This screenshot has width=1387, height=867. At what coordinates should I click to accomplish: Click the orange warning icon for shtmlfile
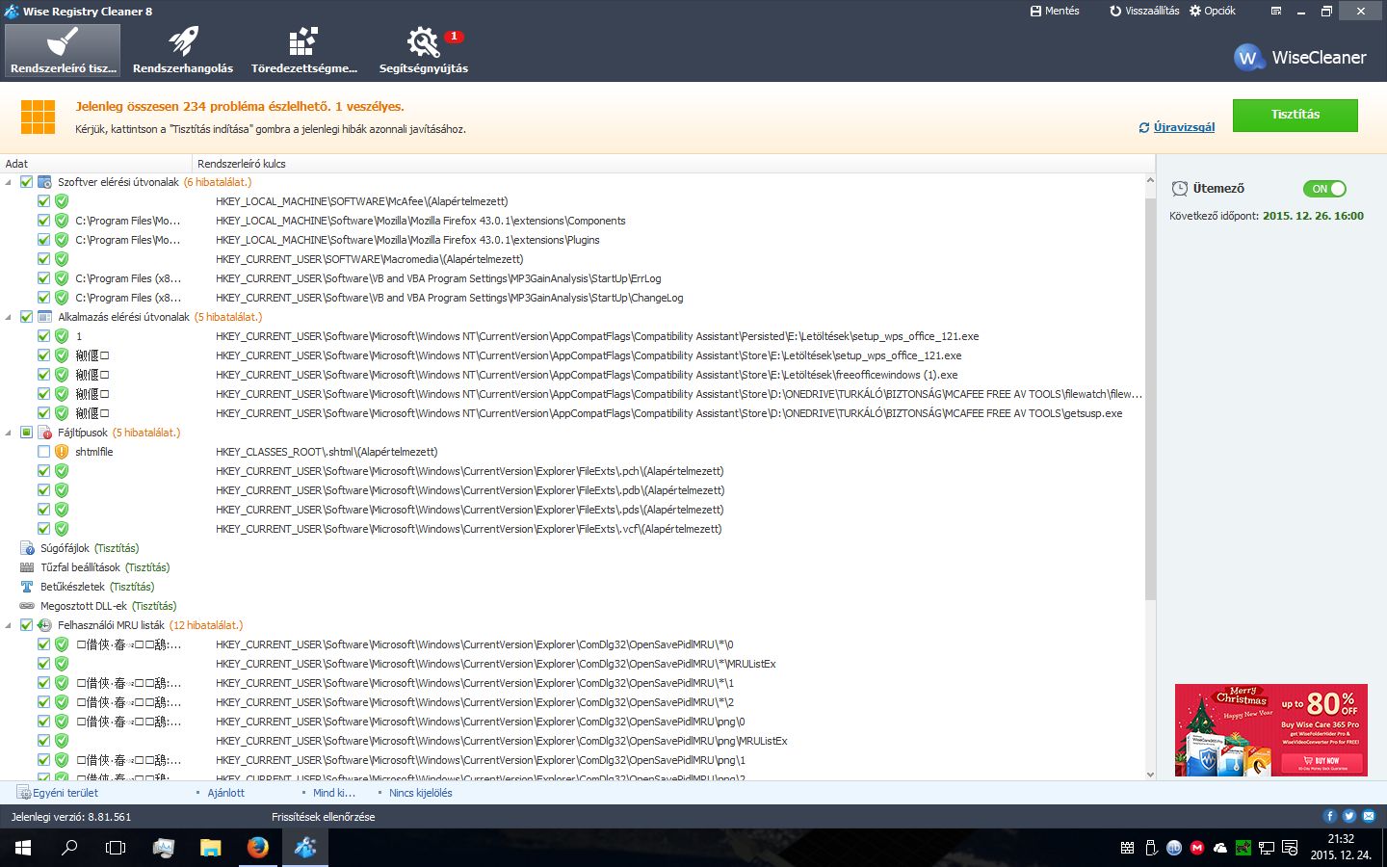[62, 452]
